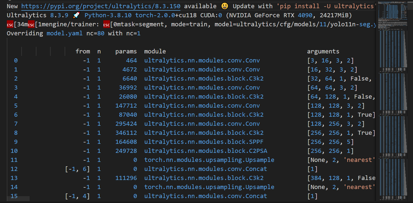Click the 'params' column header
Viewport: 413px width, 203px height.
[x=126, y=52]
